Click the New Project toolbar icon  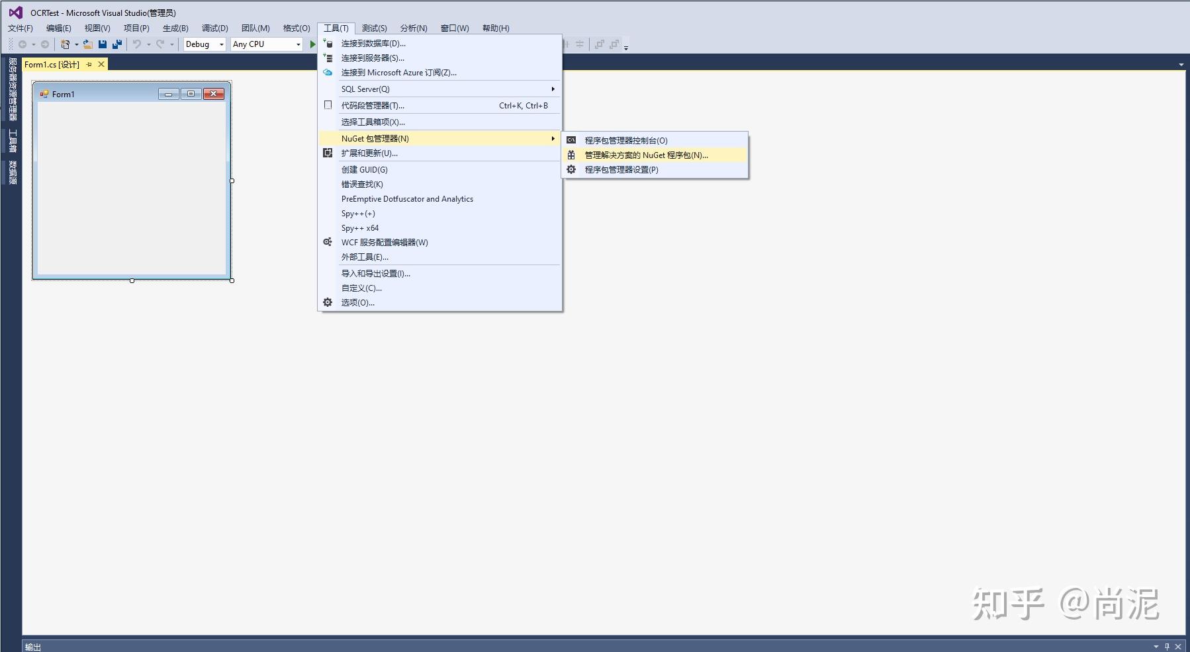pos(64,44)
